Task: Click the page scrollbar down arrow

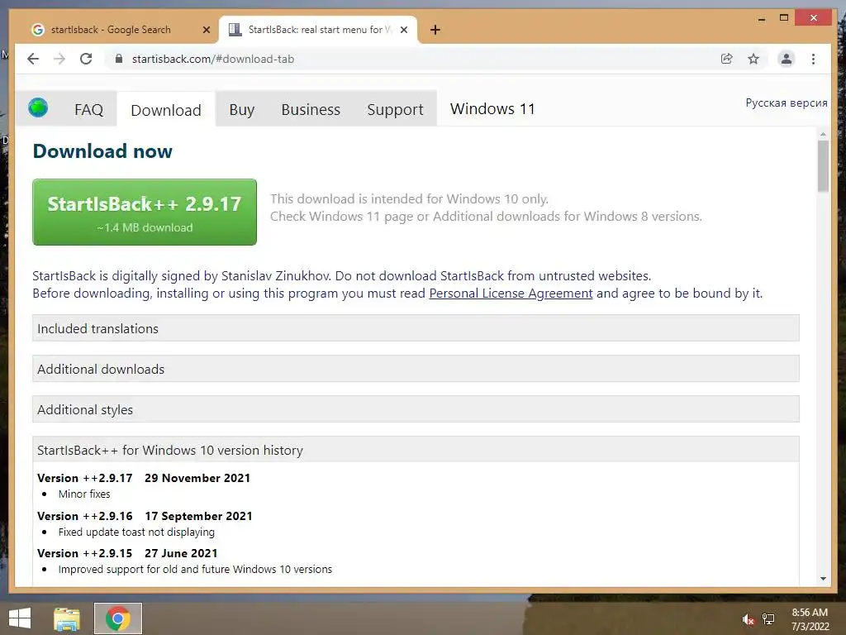Action: 823,579
